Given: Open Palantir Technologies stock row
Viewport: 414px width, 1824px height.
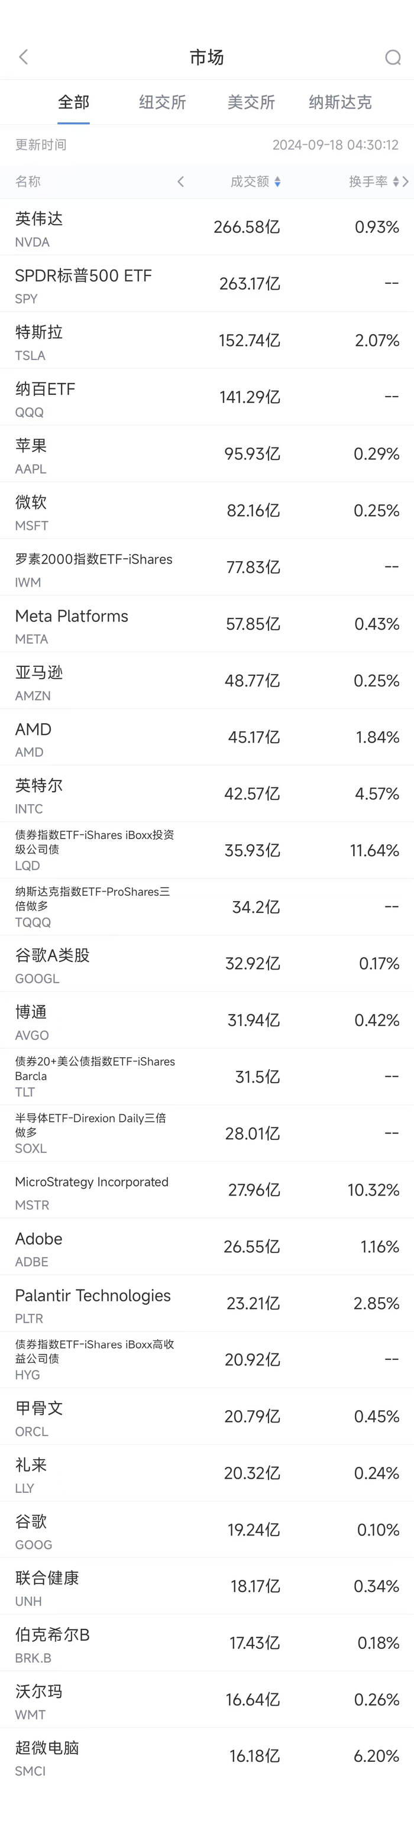Looking at the screenshot, I should pyautogui.click(x=206, y=1304).
